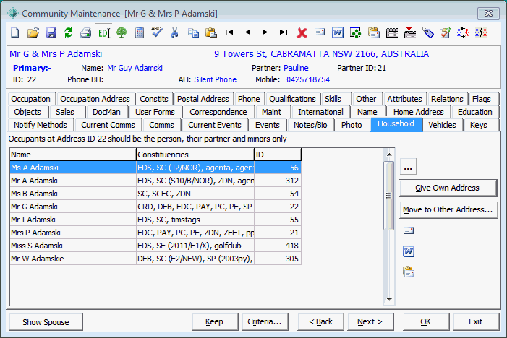
Task: Jump to last record arrow
Action: pos(284,32)
